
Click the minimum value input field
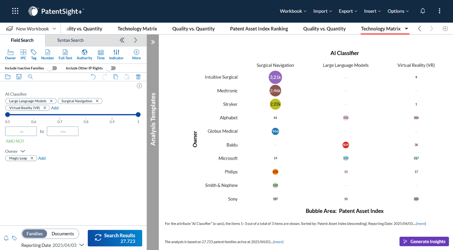click(x=21, y=131)
